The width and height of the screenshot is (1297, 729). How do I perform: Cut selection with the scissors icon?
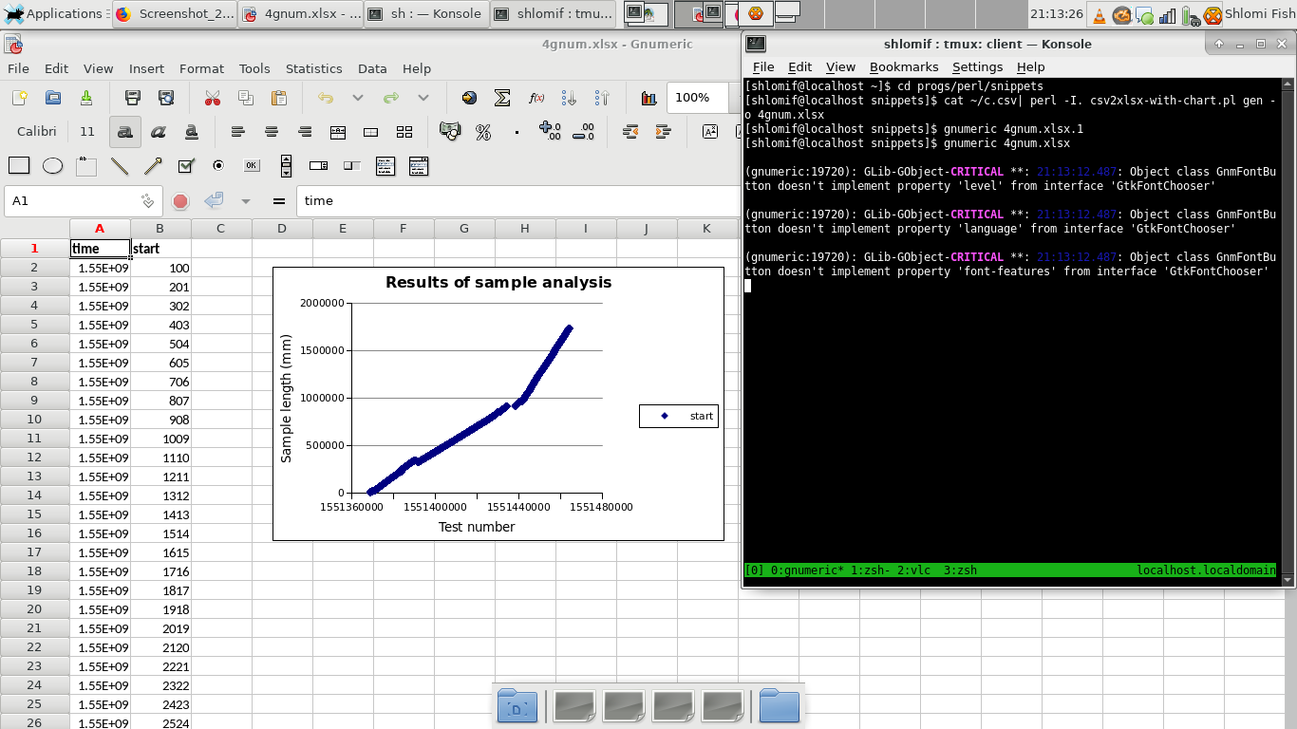click(213, 98)
